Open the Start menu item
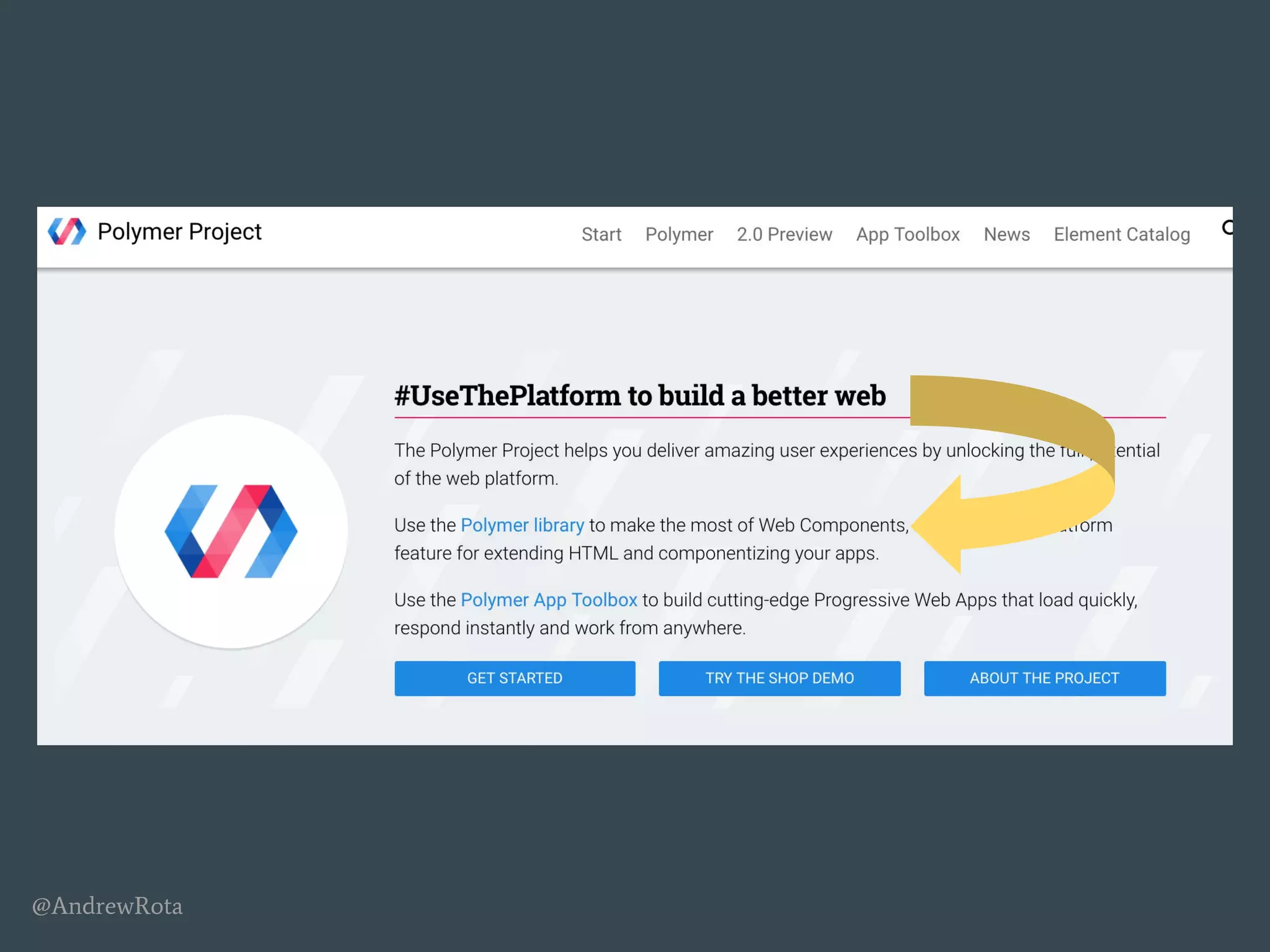Image resolution: width=1270 pixels, height=952 pixels. 601,234
